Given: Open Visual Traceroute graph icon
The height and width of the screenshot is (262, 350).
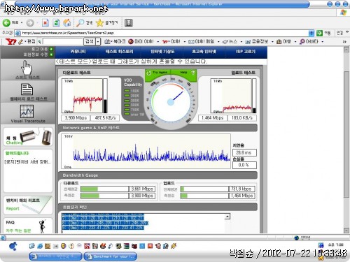Looking at the screenshot, I should coord(27,111).
